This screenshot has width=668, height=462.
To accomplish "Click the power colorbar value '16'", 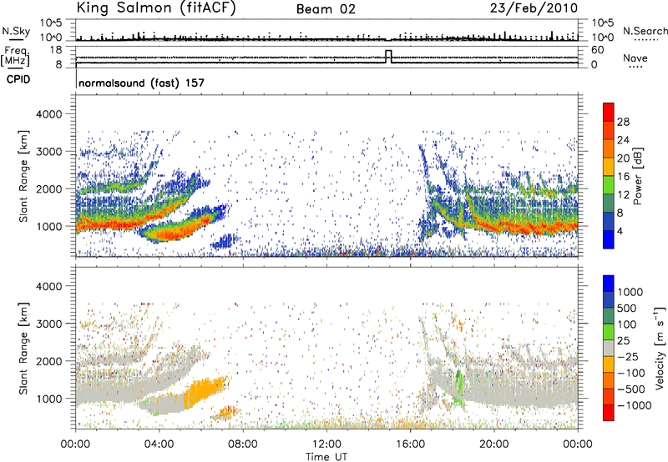I will tap(623, 177).
